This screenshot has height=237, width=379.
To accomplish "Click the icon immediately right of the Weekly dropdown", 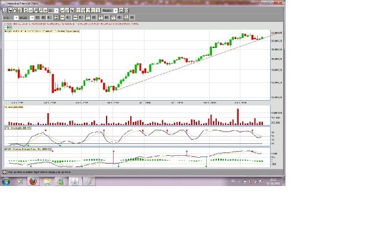I will tap(121, 11).
